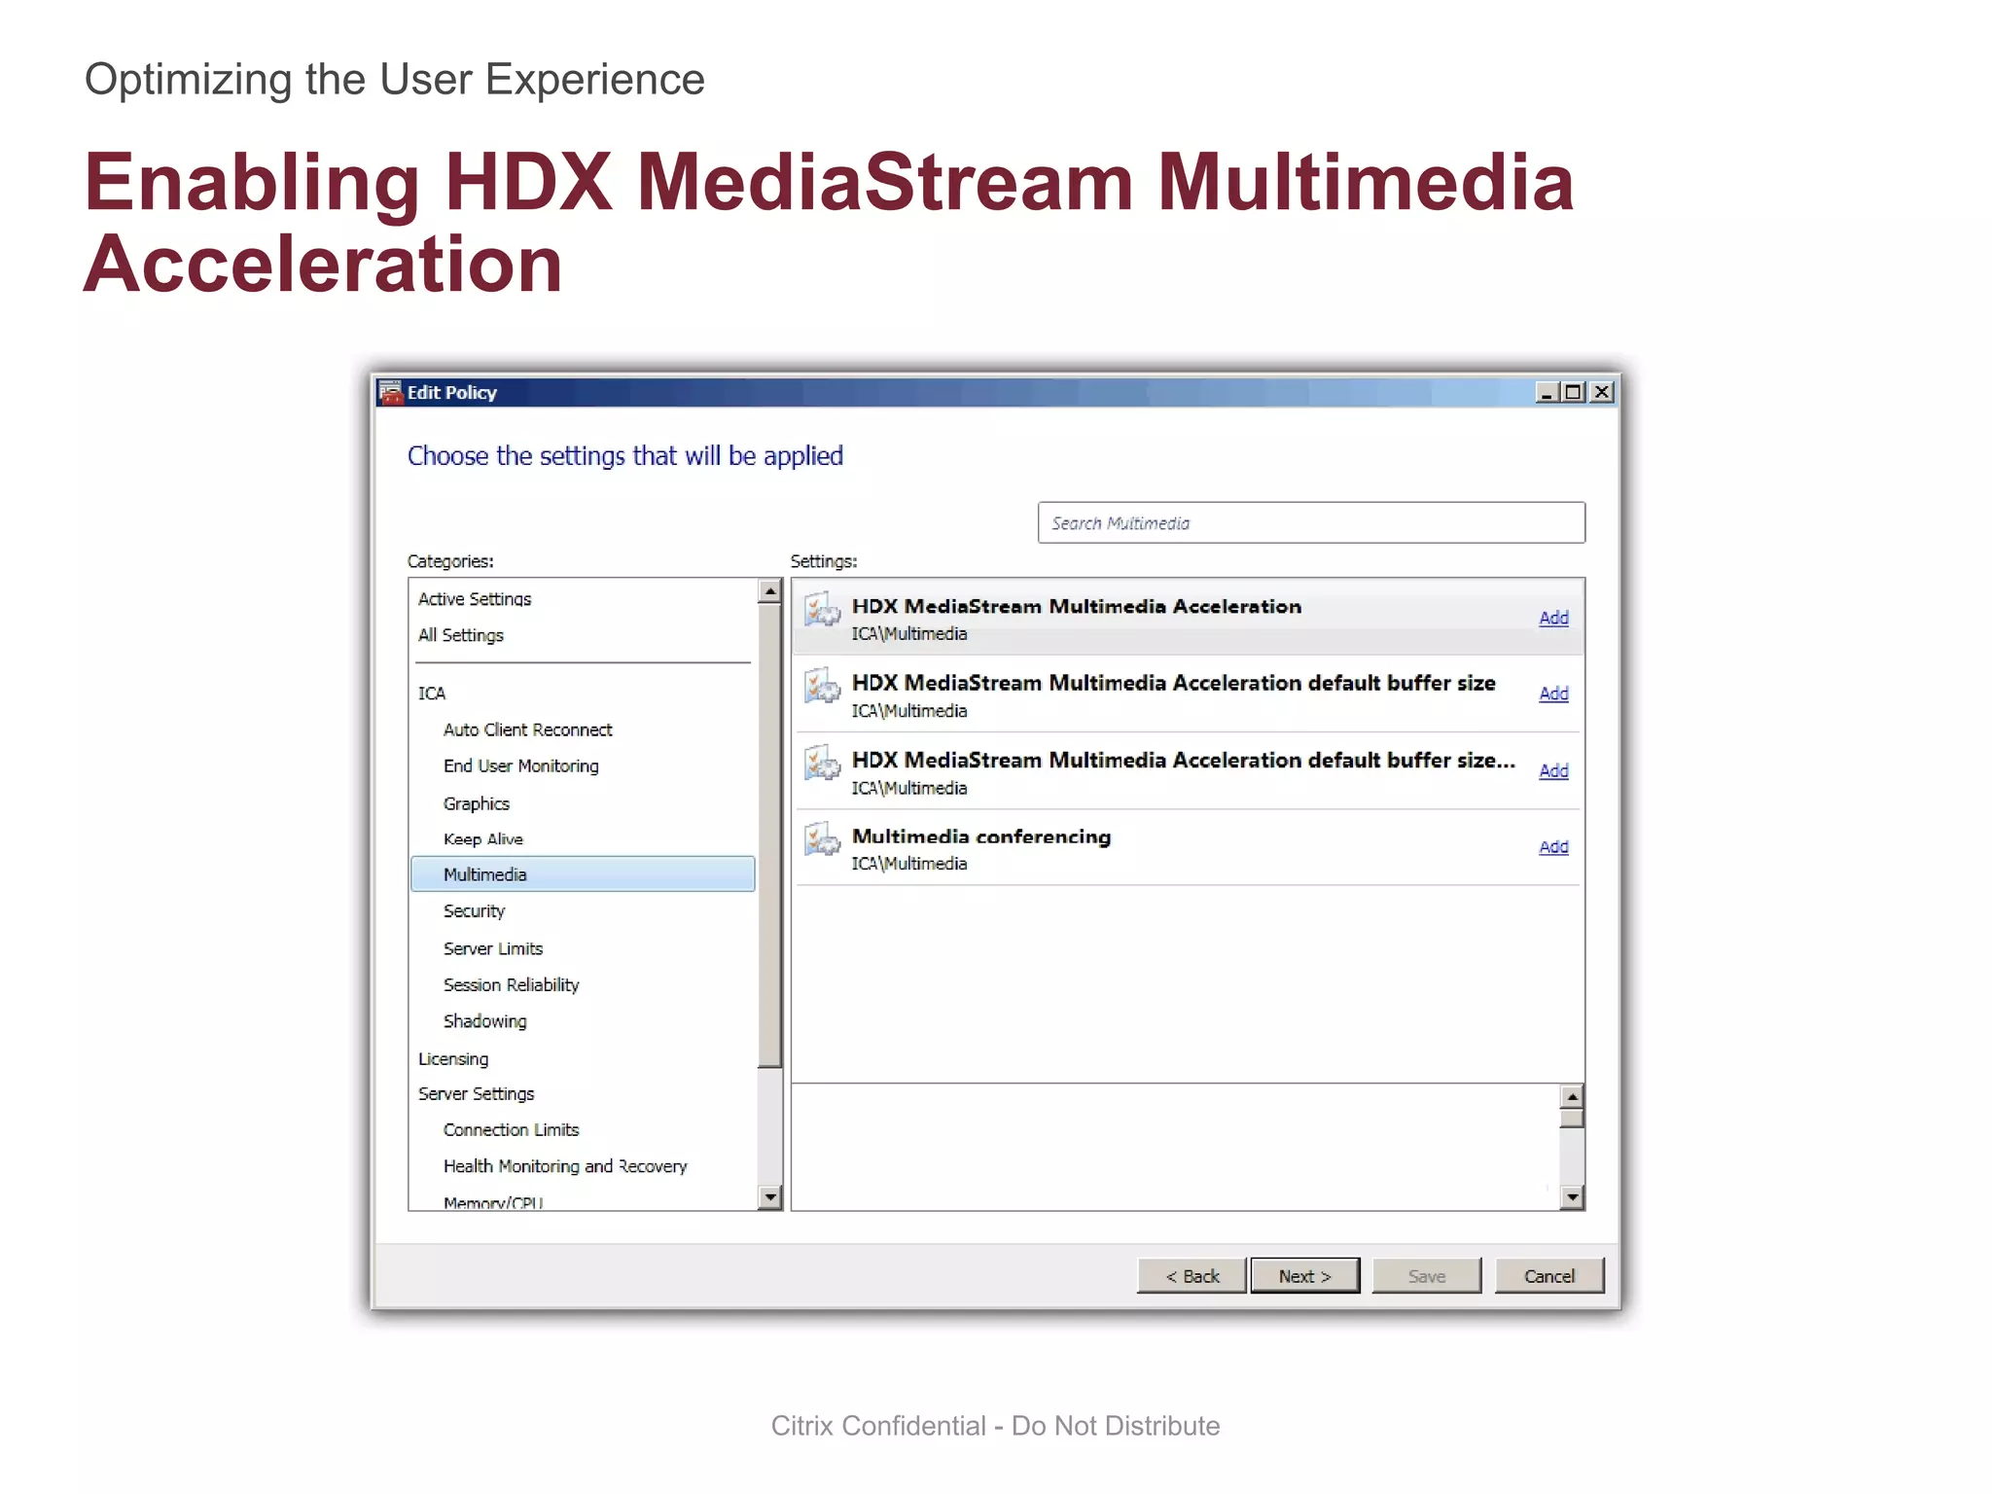Add the truncated default buffer size... setting
The image size is (1992, 1494).
pos(1553,770)
